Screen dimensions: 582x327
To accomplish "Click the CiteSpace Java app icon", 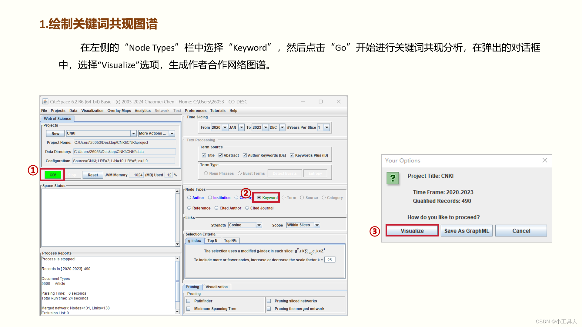I will click(x=45, y=101).
